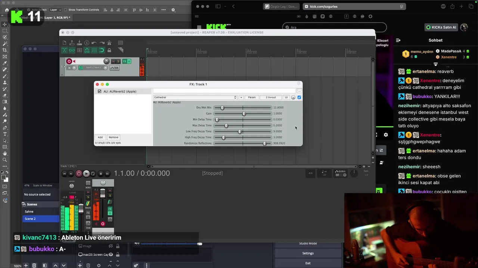Open Photoshop Auto-Select Layer dropdown
478x268 pixels.
pos(56,10)
